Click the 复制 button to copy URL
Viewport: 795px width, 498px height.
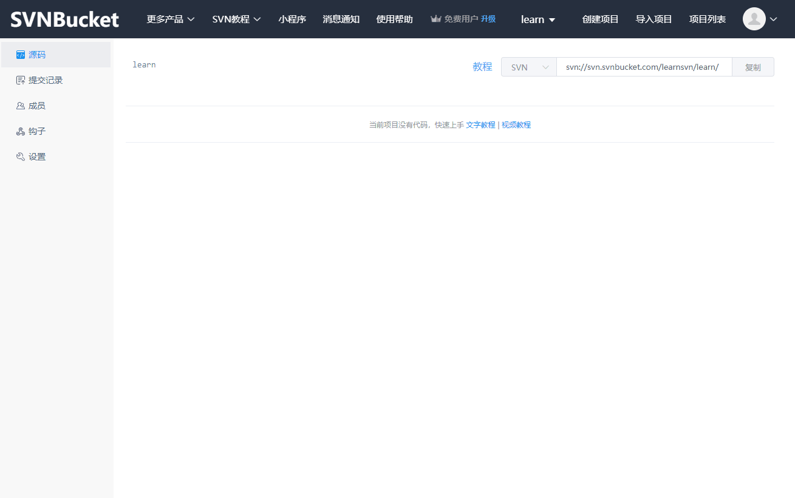(752, 67)
